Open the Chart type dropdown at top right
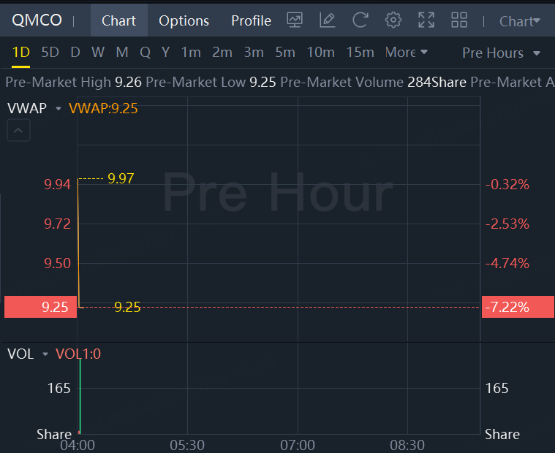Screen dimensions: 555x453 coord(520,21)
